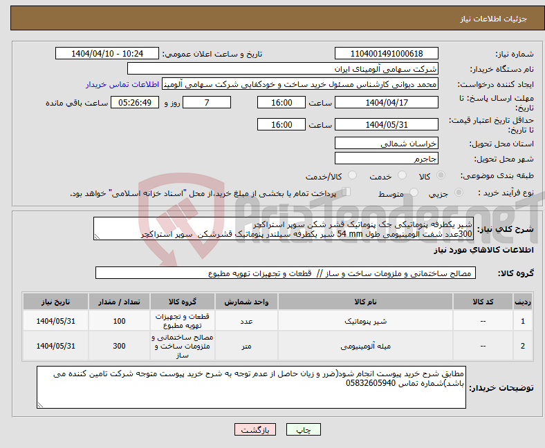The width and height of the screenshot is (545, 448).
Task: Click the response deadline time 16:00 field
Action: (281, 102)
